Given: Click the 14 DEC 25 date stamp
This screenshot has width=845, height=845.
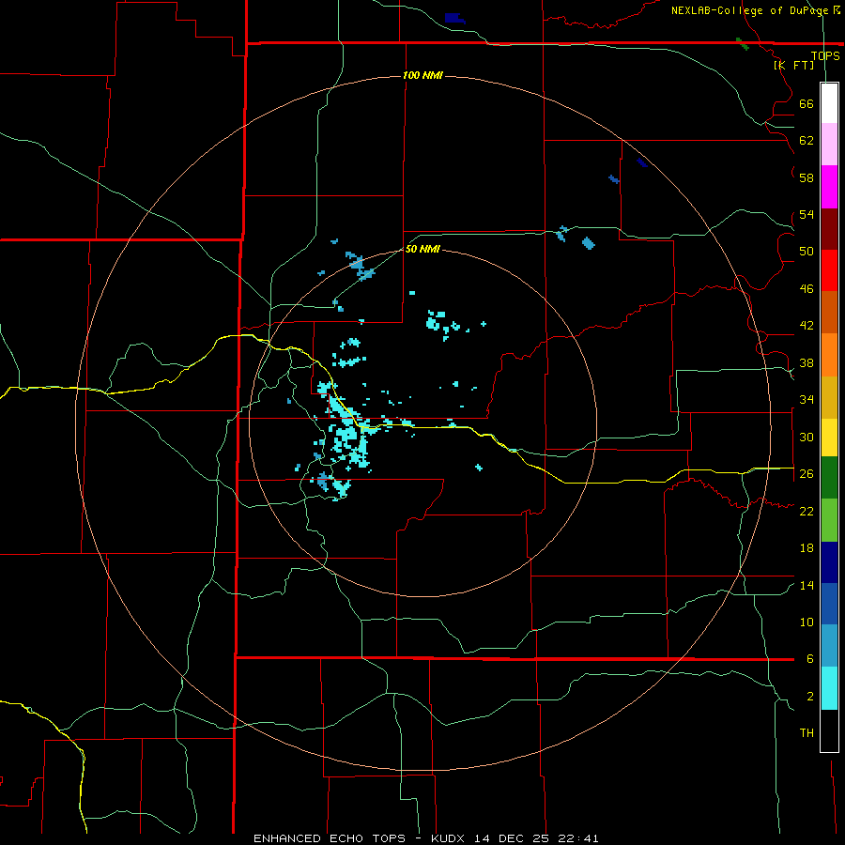Looking at the screenshot, I should point(511,838).
